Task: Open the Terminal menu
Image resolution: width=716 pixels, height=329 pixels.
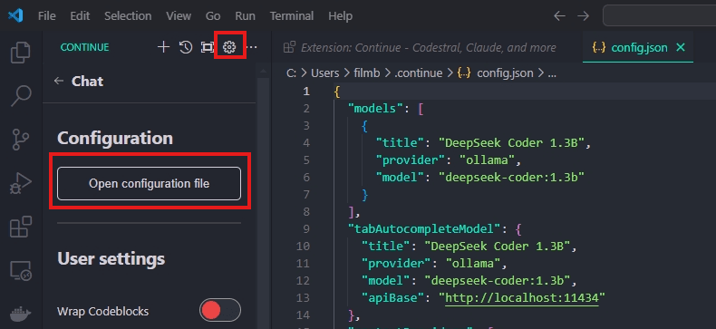Action: pos(291,16)
